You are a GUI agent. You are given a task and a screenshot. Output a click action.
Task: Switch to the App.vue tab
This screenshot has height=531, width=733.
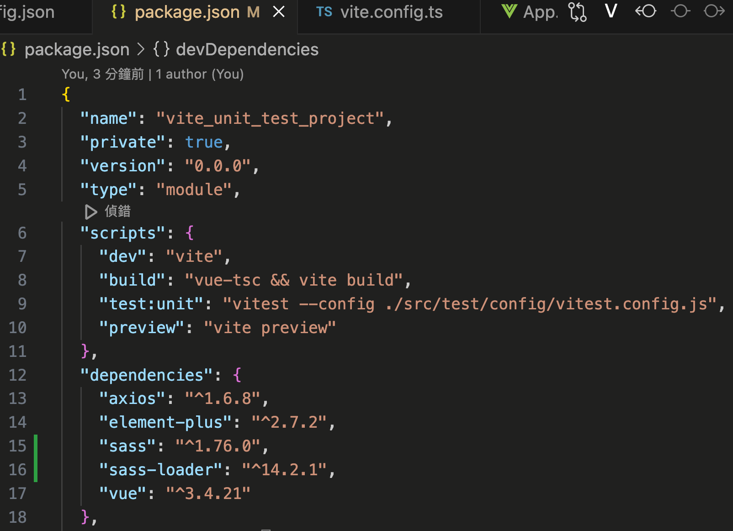pos(540,12)
